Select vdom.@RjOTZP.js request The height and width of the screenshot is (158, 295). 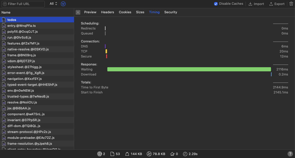click(37, 61)
